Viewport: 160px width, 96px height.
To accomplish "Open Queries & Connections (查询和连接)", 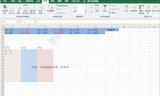I will point(61,6).
